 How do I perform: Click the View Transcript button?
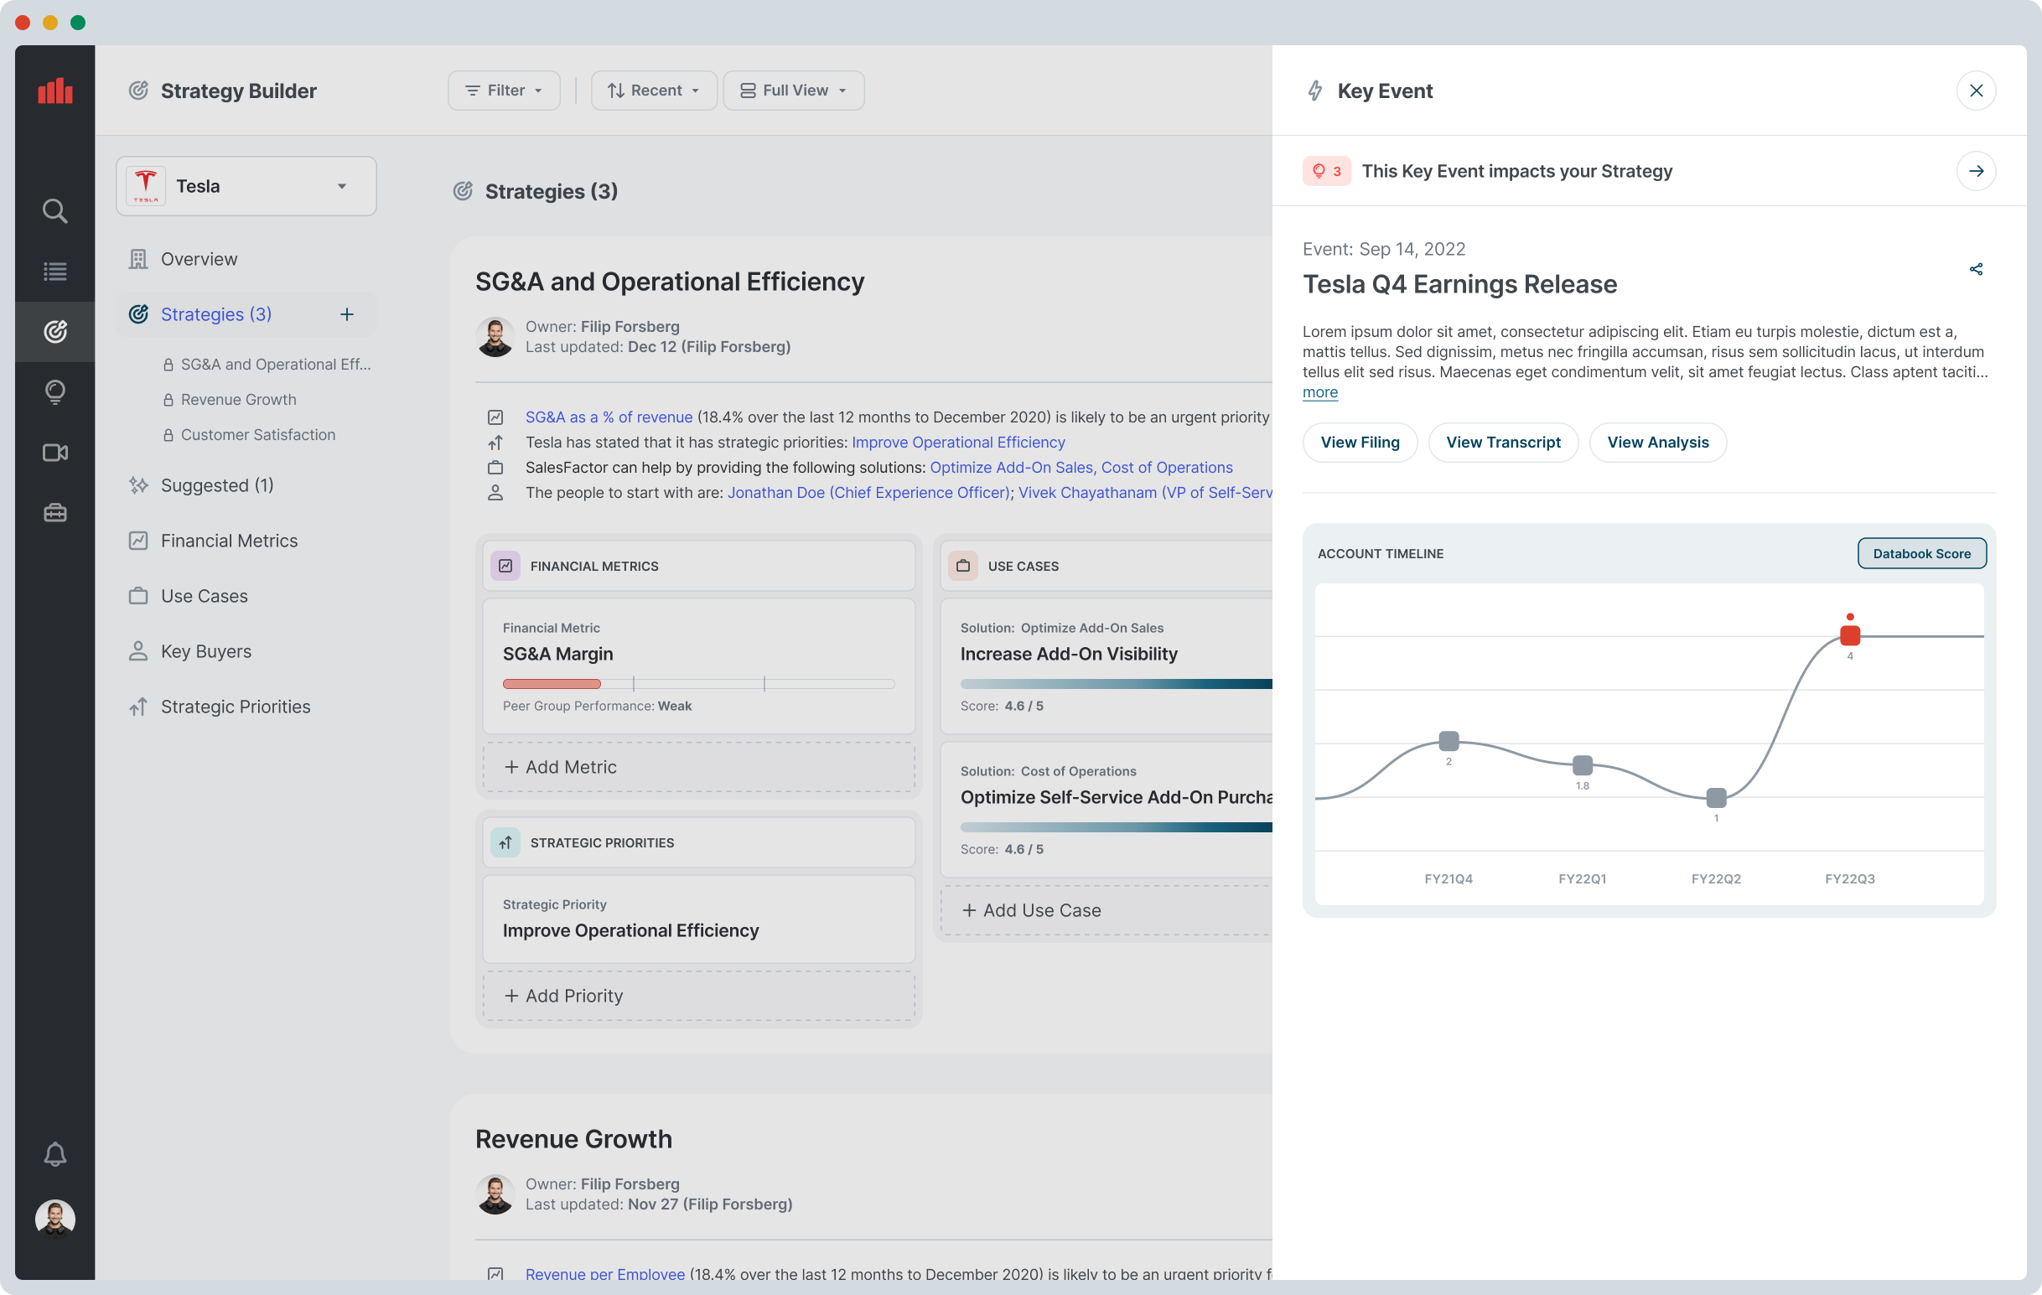click(1503, 443)
